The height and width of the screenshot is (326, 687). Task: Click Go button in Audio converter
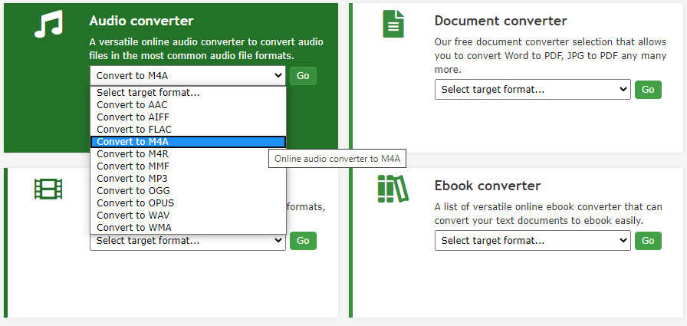pyautogui.click(x=303, y=76)
